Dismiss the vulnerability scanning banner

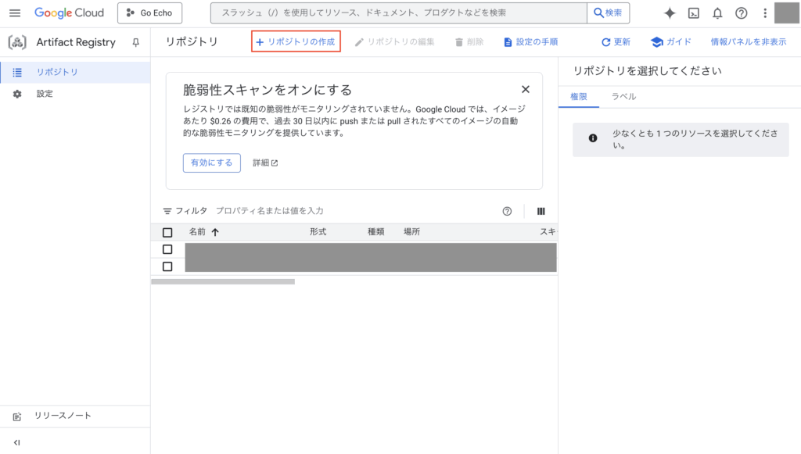tap(525, 90)
